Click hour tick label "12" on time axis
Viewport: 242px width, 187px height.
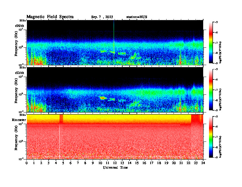(x=115, y=163)
